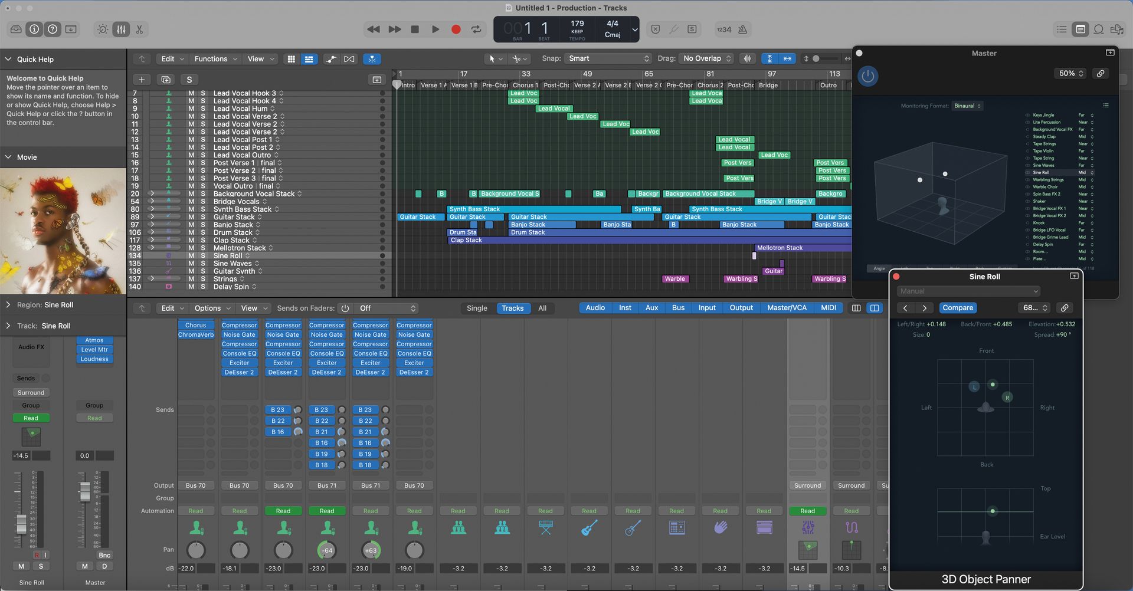1133x591 pixels.
Task: Click the 1234 count-in icon
Action: (x=725, y=29)
